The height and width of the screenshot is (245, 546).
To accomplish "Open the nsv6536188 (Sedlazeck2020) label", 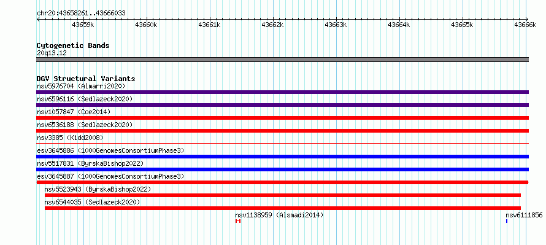I will 85,125.
